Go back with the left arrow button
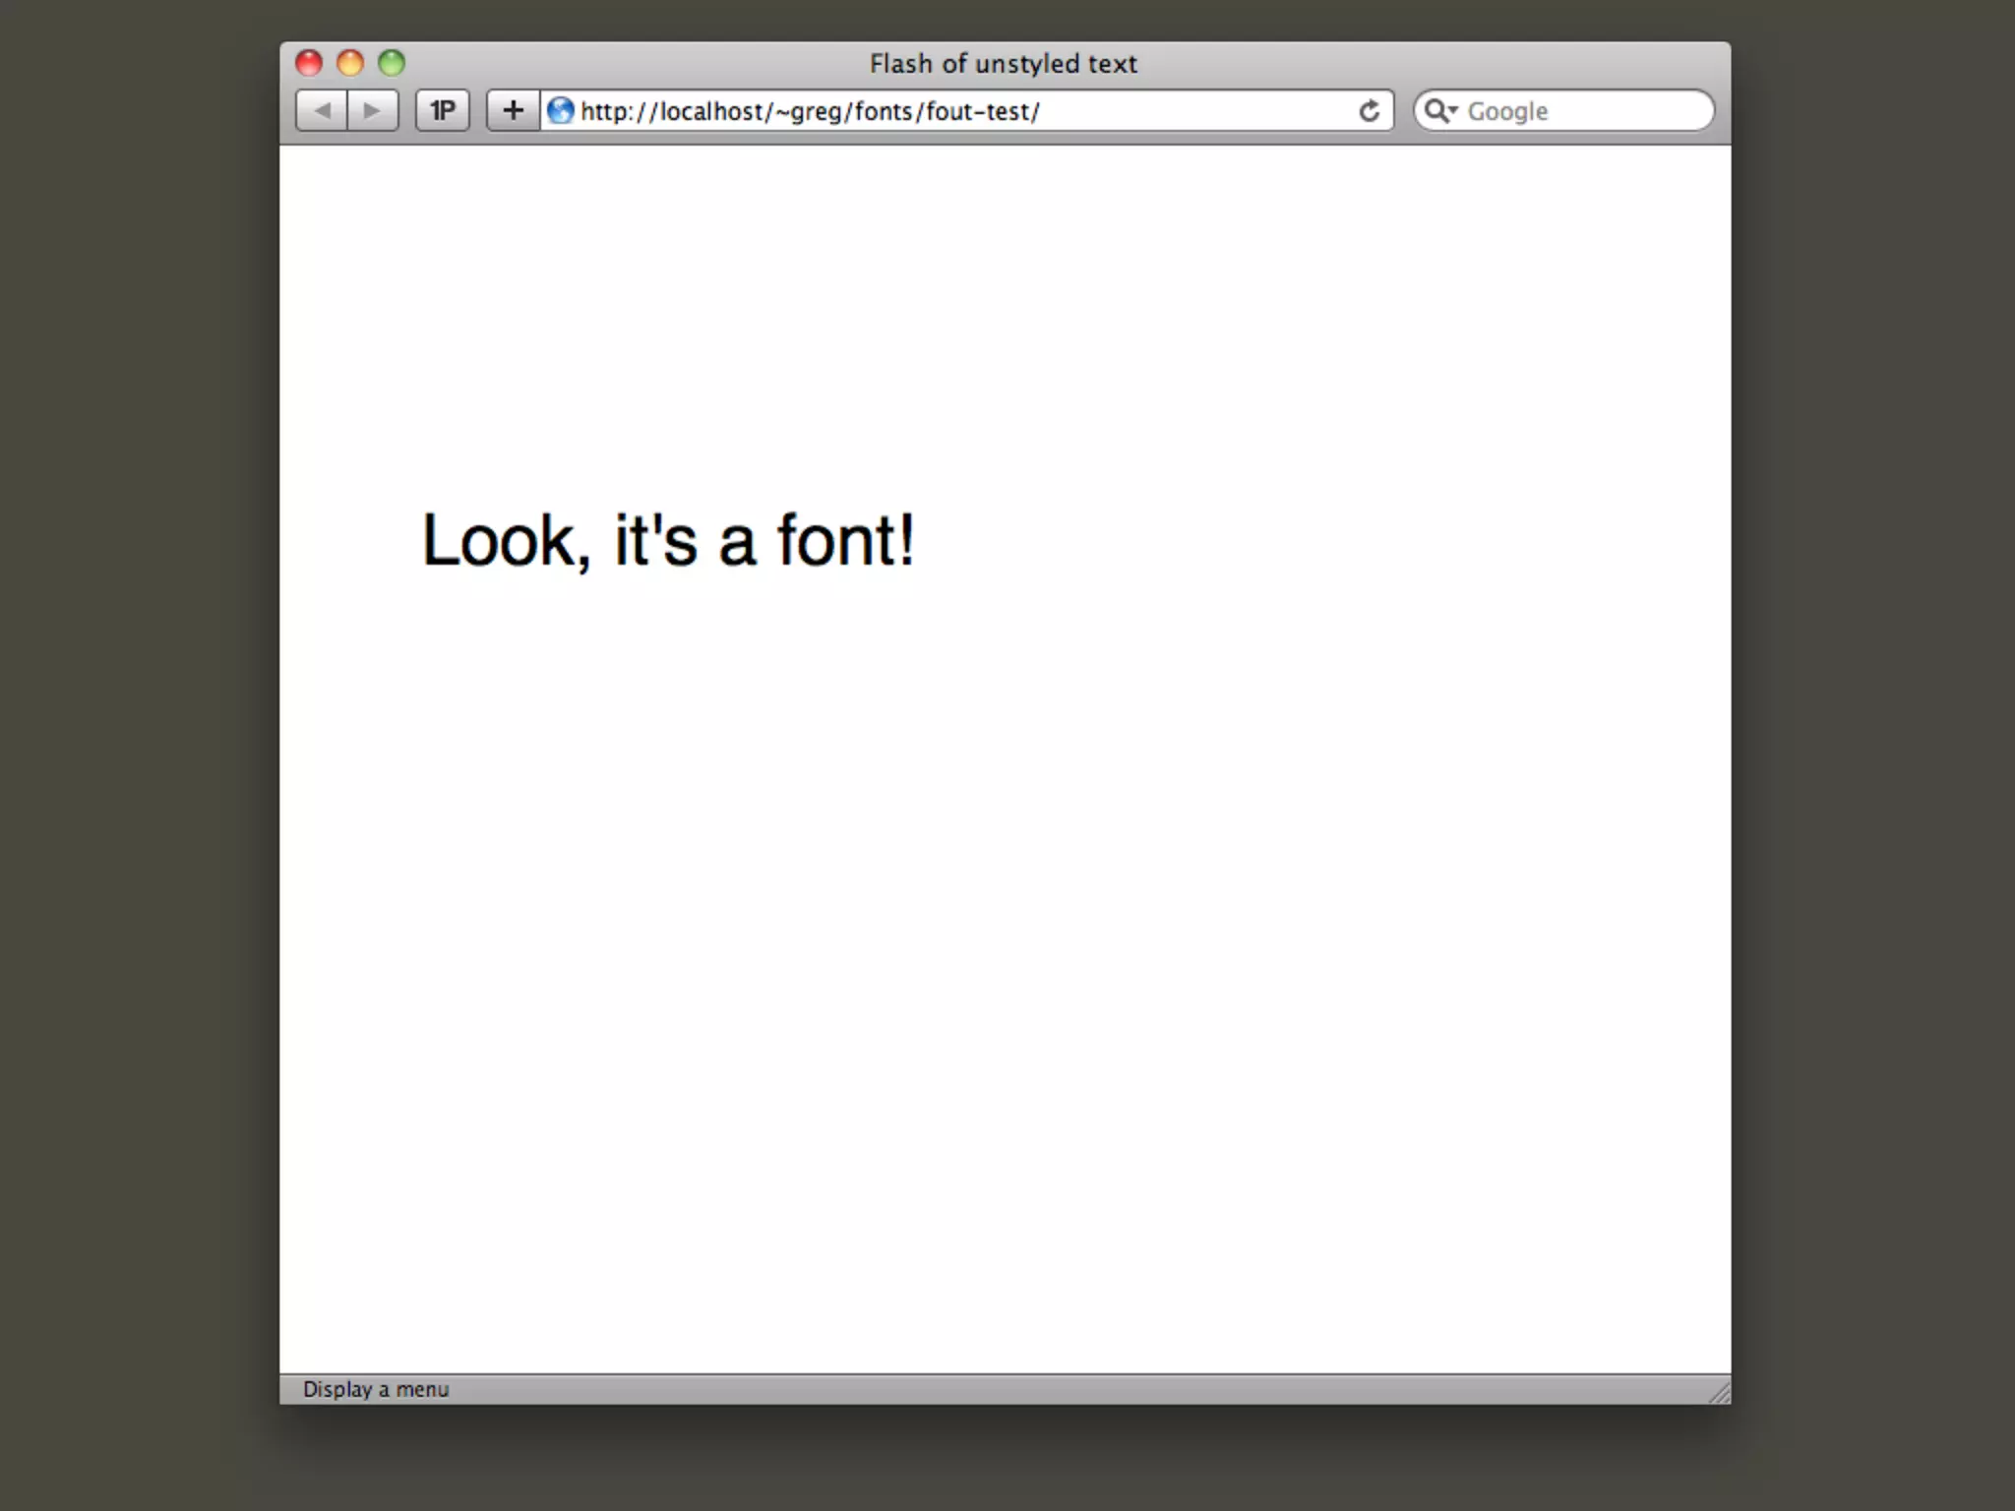2015x1511 pixels. pos(322,110)
